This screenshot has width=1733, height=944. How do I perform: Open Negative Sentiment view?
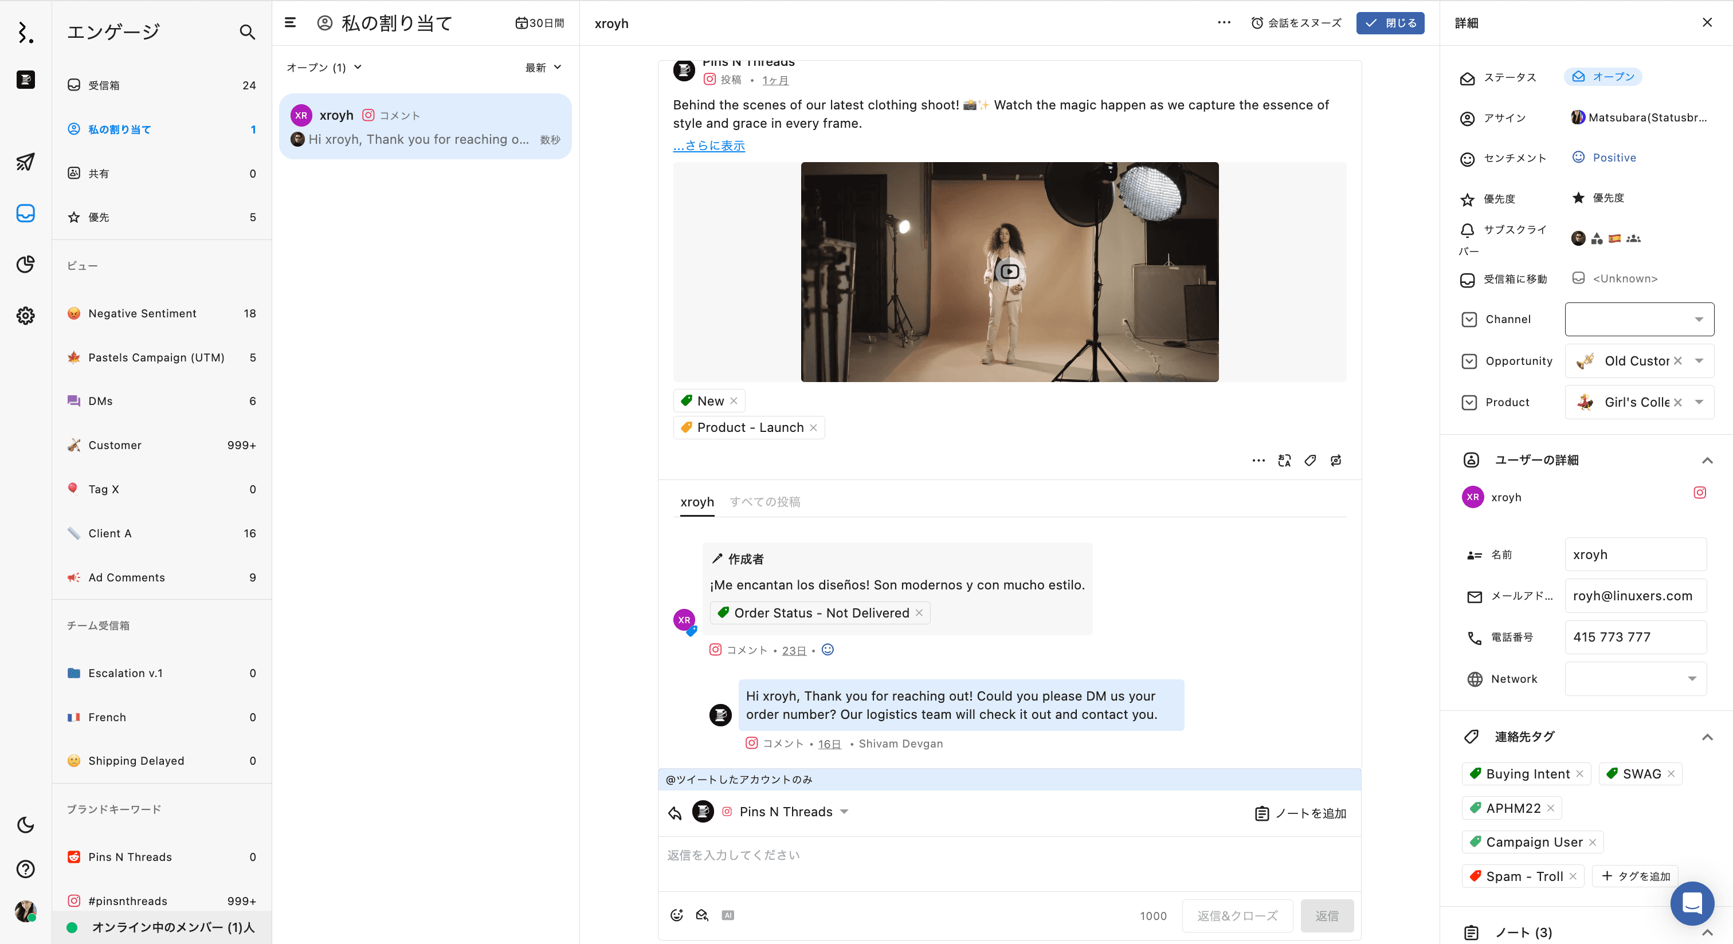(142, 313)
